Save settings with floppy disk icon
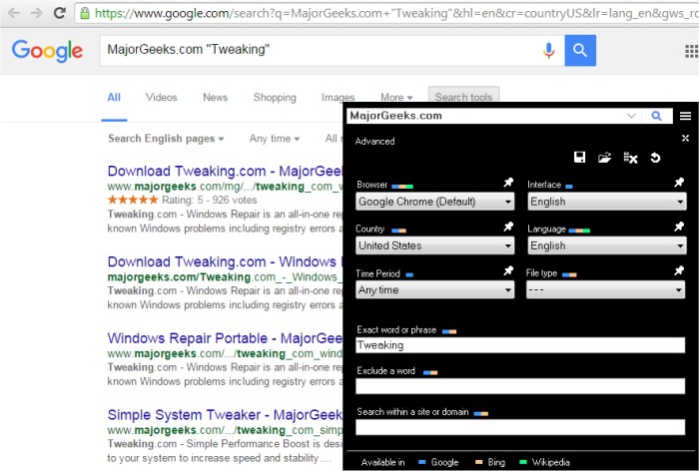 pyautogui.click(x=579, y=157)
